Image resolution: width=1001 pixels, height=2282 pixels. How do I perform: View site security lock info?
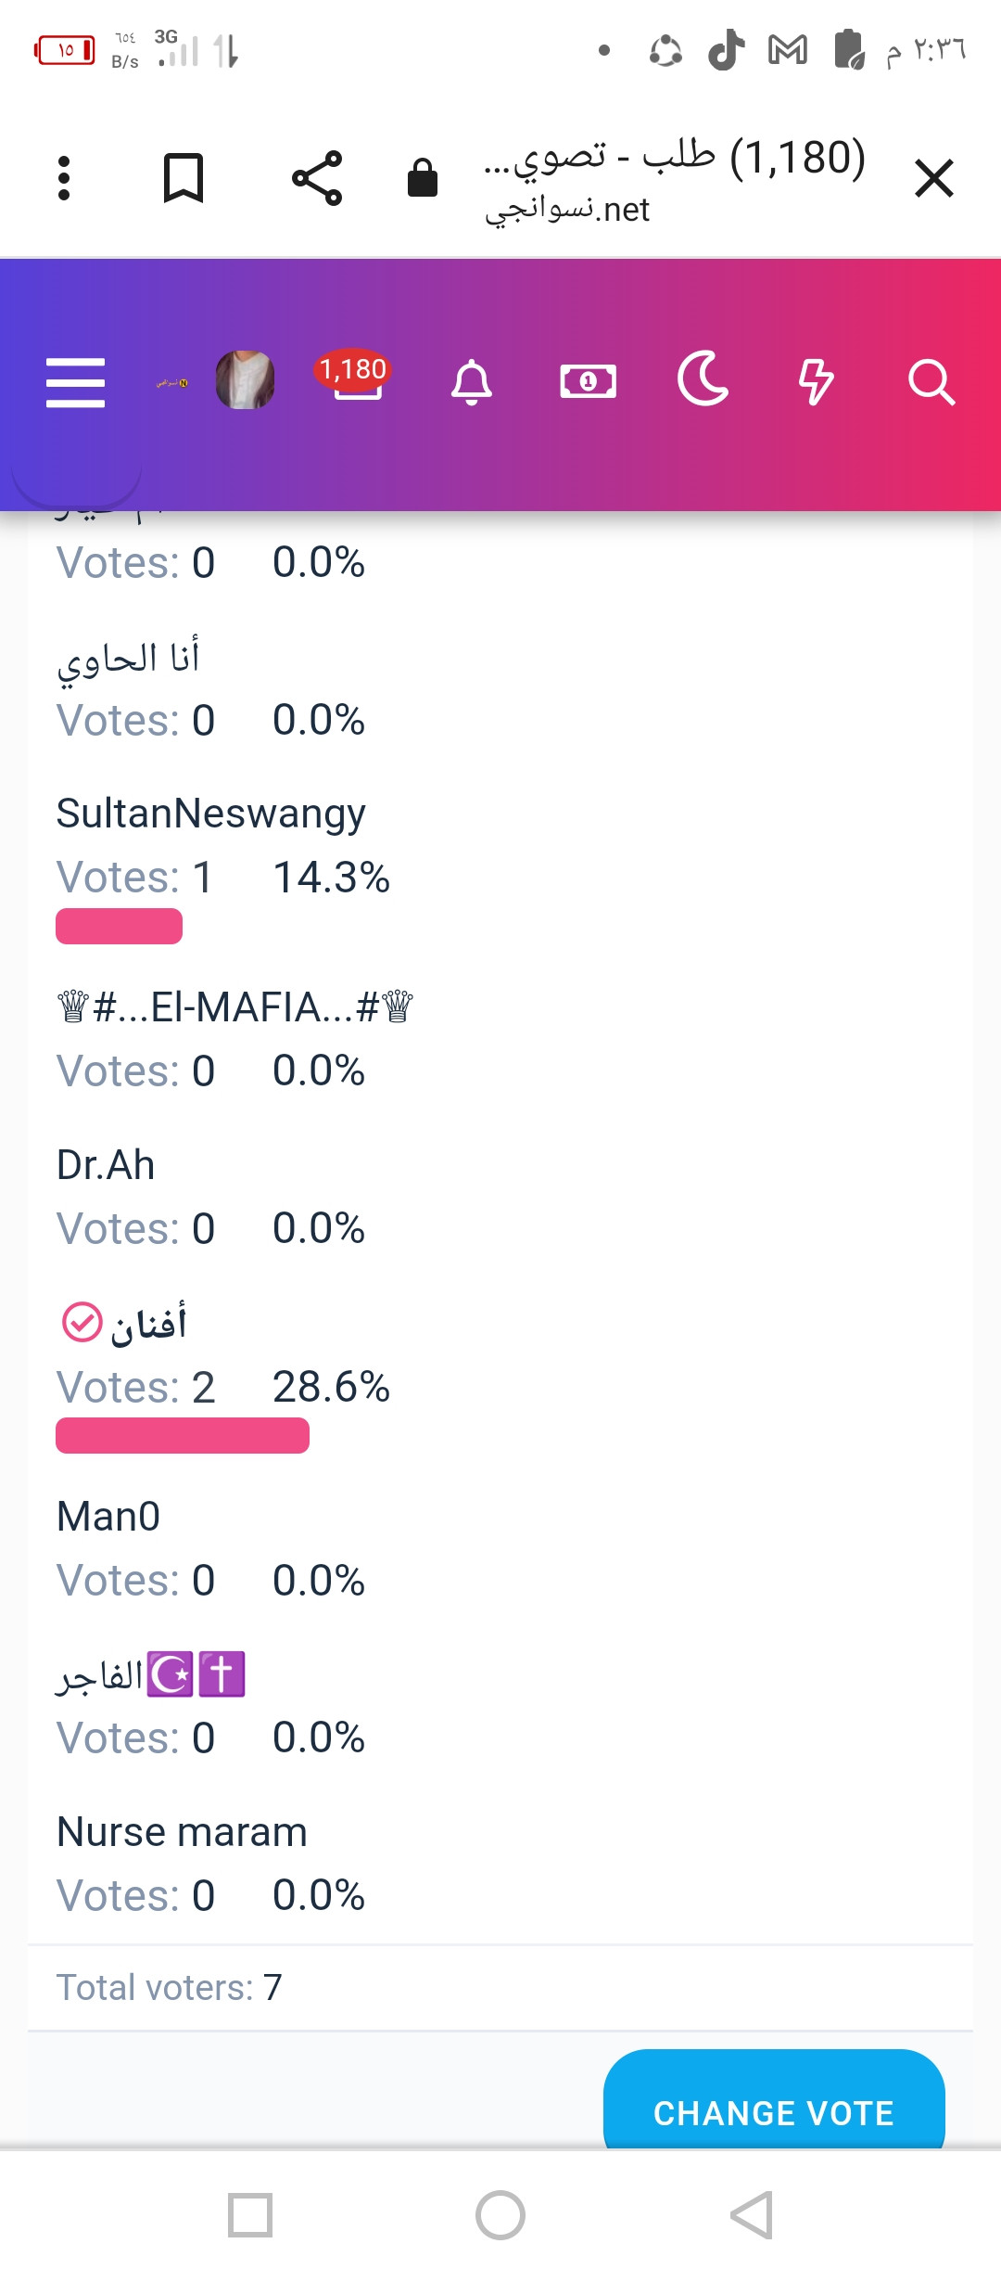coord(423,177)
